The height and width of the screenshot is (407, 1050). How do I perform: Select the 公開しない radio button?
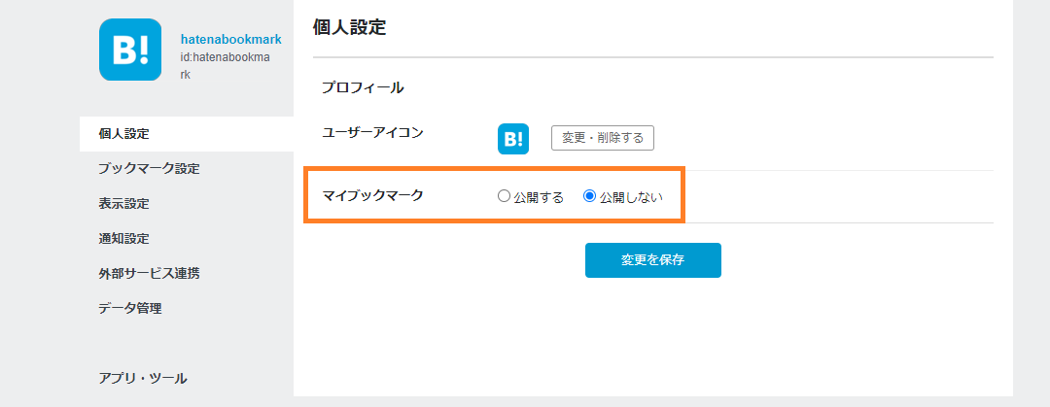tap(589, 196)
